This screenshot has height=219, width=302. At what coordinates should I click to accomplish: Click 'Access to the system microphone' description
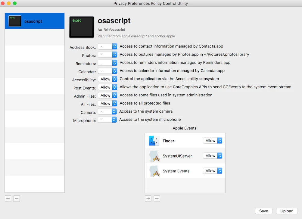click(x=150, y=119)
